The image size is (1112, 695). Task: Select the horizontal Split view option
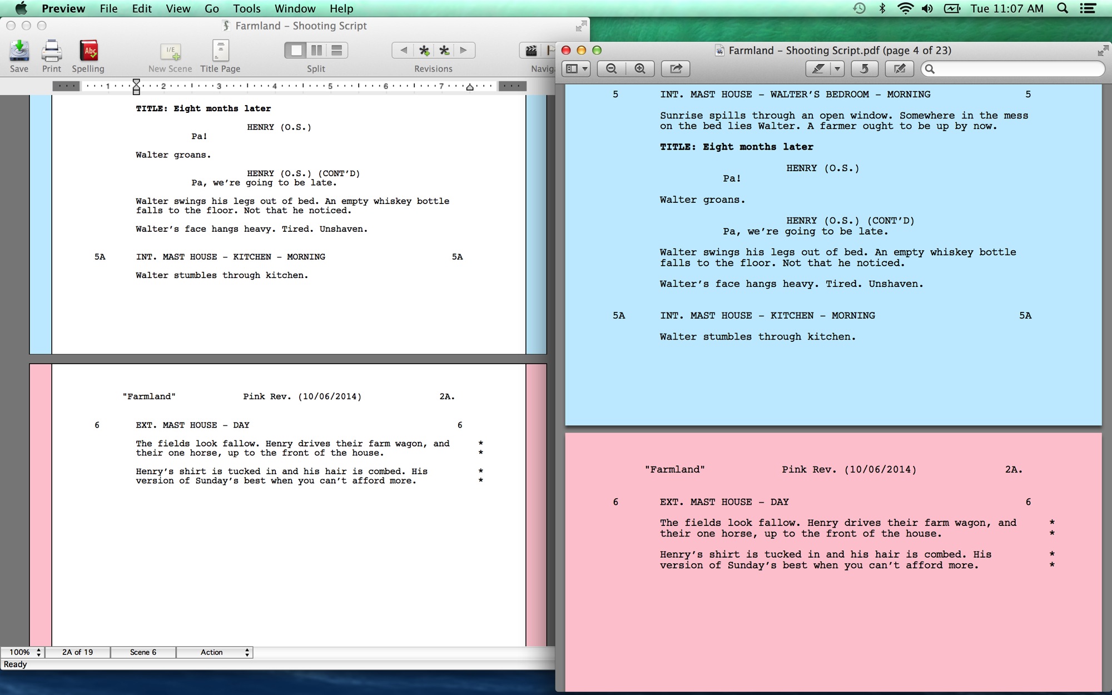coord(337,51)
